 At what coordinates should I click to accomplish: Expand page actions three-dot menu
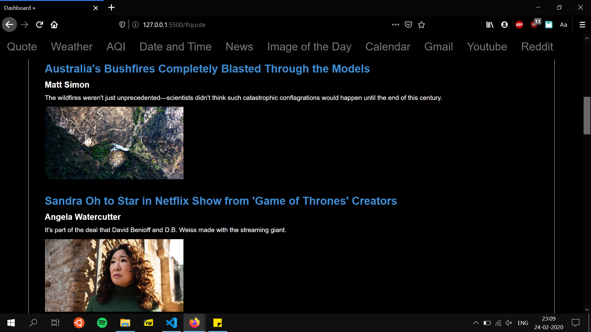pos(396,25)
